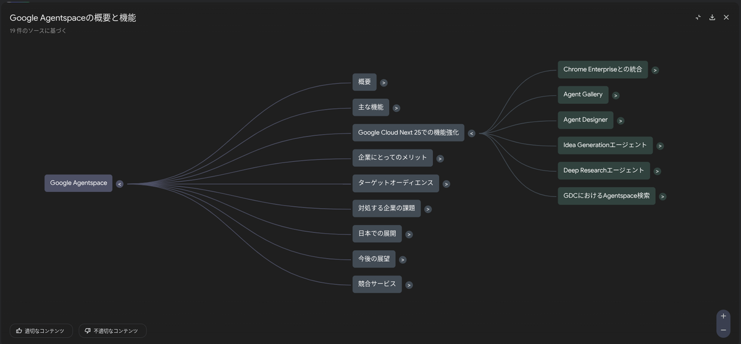Expand 今後の展望 chevron
Image resolution: width=741 pixels, height=344 pixels.
[x=403, y=259]
